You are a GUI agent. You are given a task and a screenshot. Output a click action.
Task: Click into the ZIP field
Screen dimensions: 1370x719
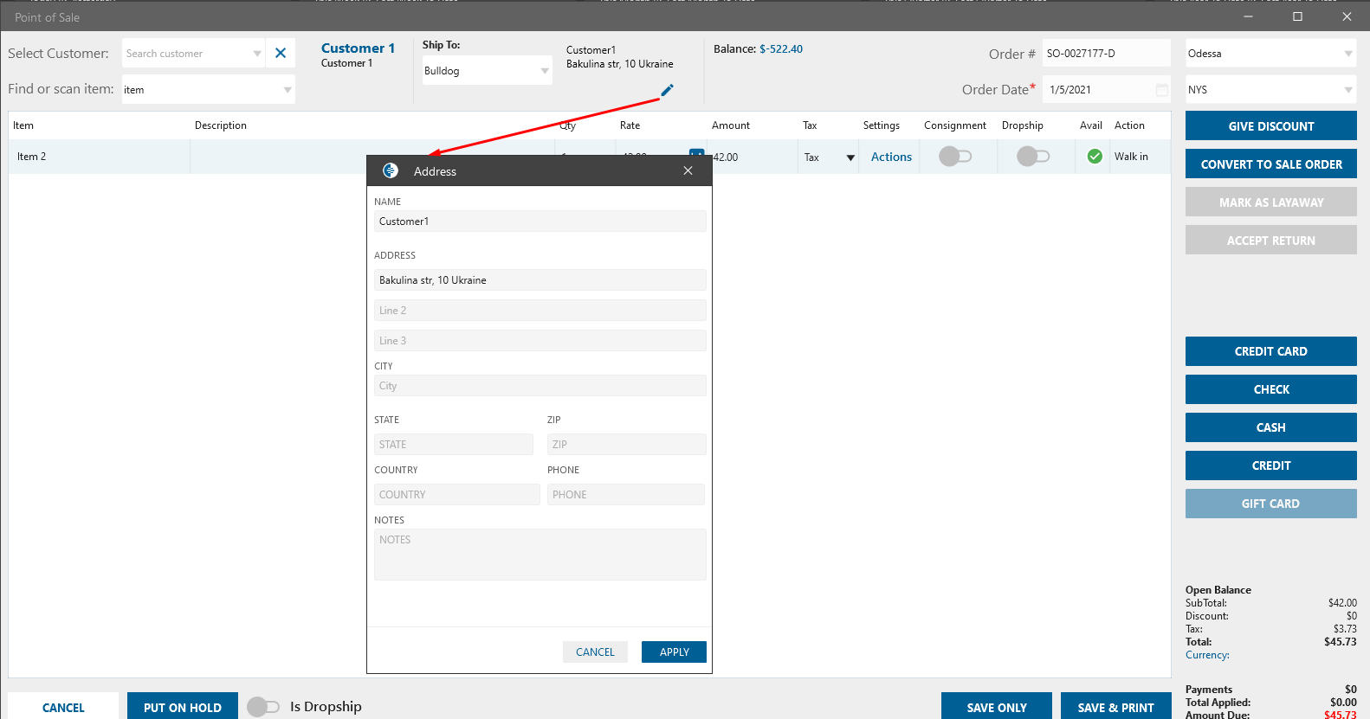[627, 445]
